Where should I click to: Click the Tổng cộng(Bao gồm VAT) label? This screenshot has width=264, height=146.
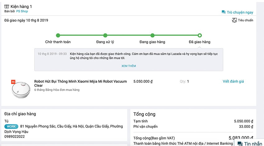pos(154,138)
